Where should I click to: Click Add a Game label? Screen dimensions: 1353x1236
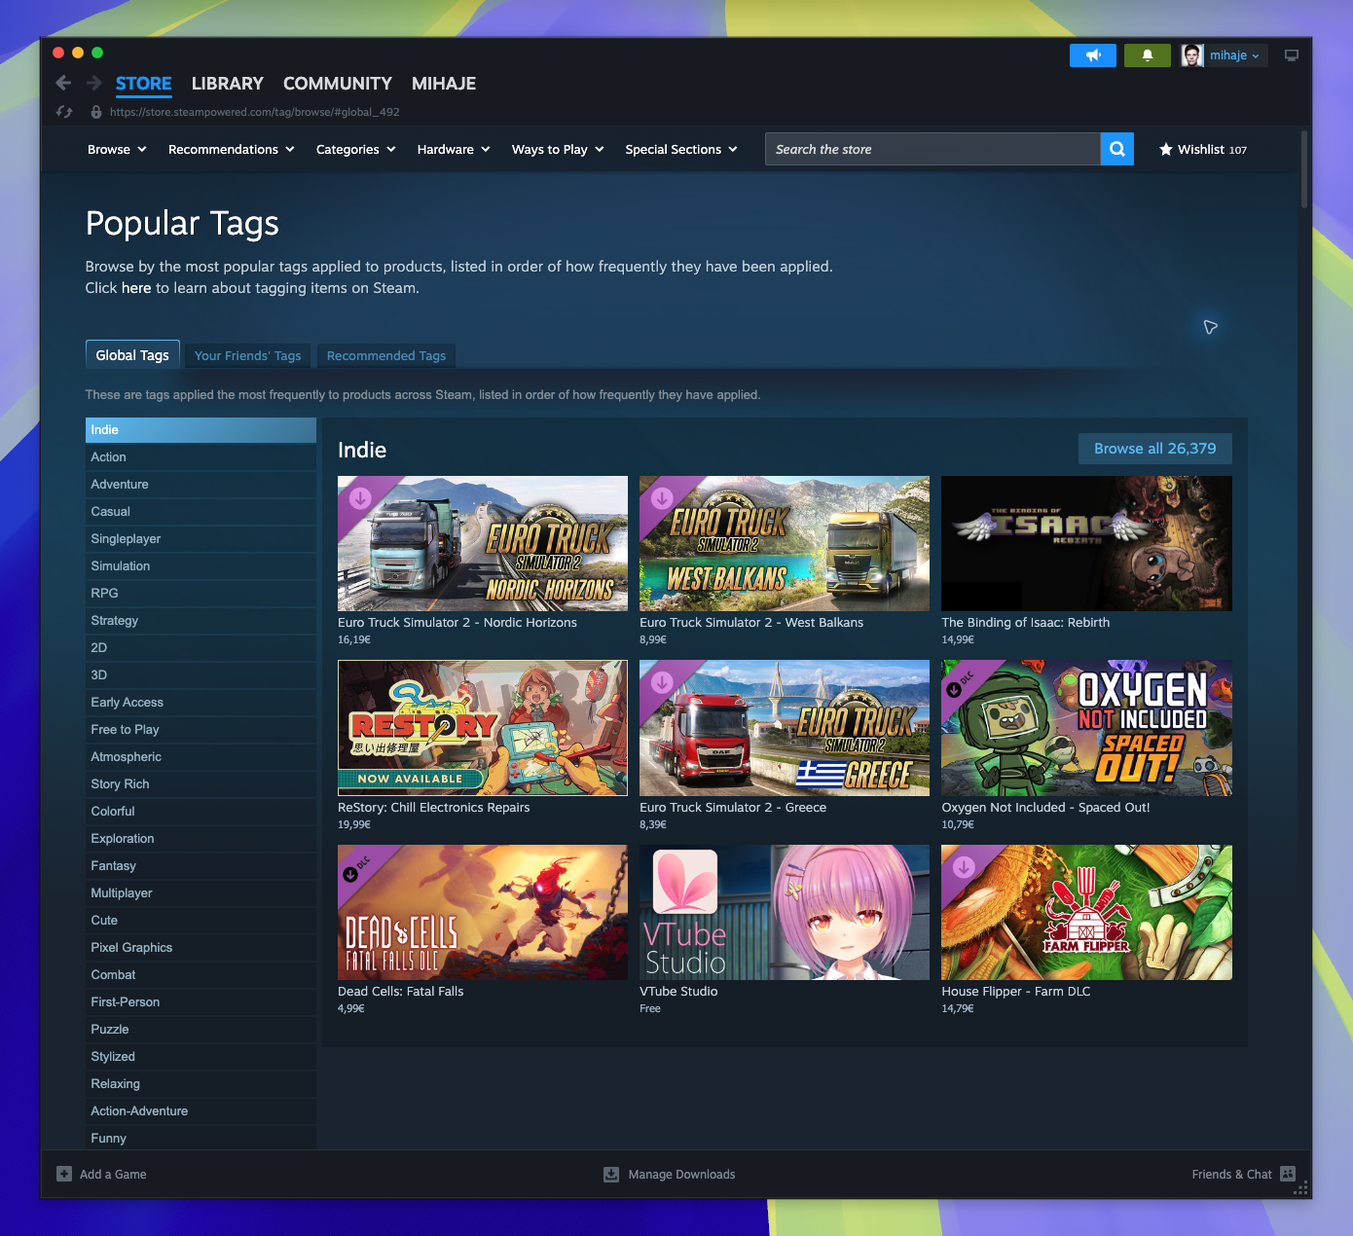[113, 1174]
